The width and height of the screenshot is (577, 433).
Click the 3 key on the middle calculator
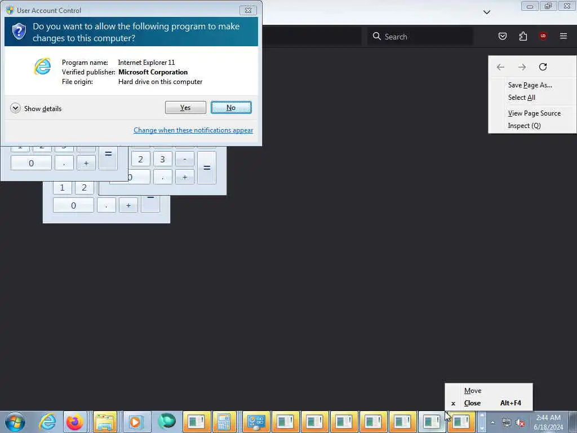pyautogui.click(x=162, y=160)
